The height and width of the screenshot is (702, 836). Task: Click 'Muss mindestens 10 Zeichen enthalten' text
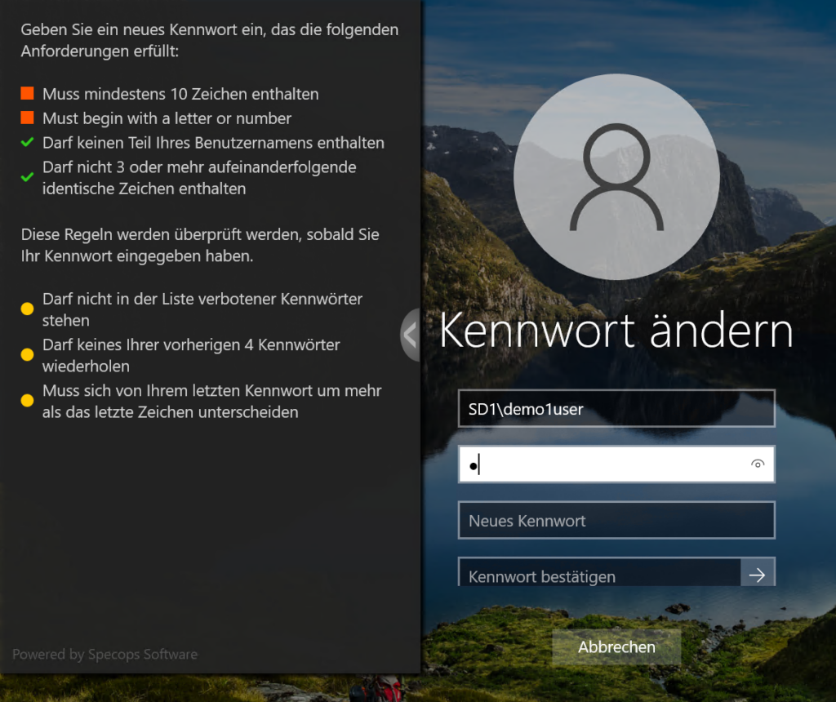point(180,95)
